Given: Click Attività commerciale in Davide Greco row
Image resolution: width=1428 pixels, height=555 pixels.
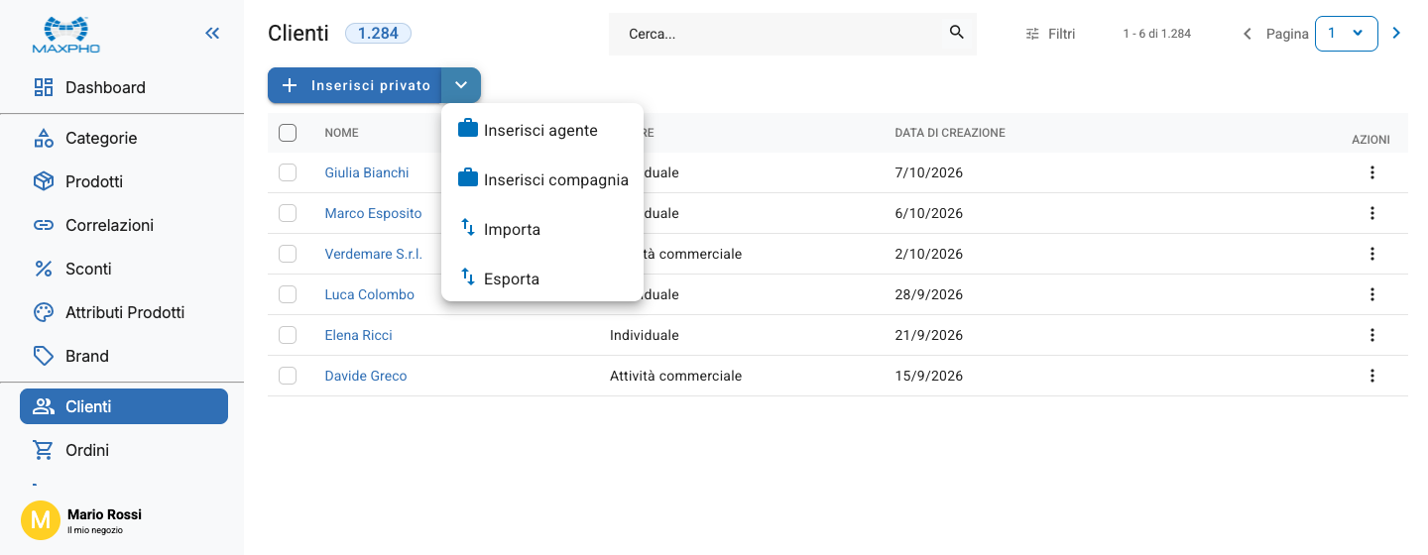Looking at the screenshot, I should point(675,376).
